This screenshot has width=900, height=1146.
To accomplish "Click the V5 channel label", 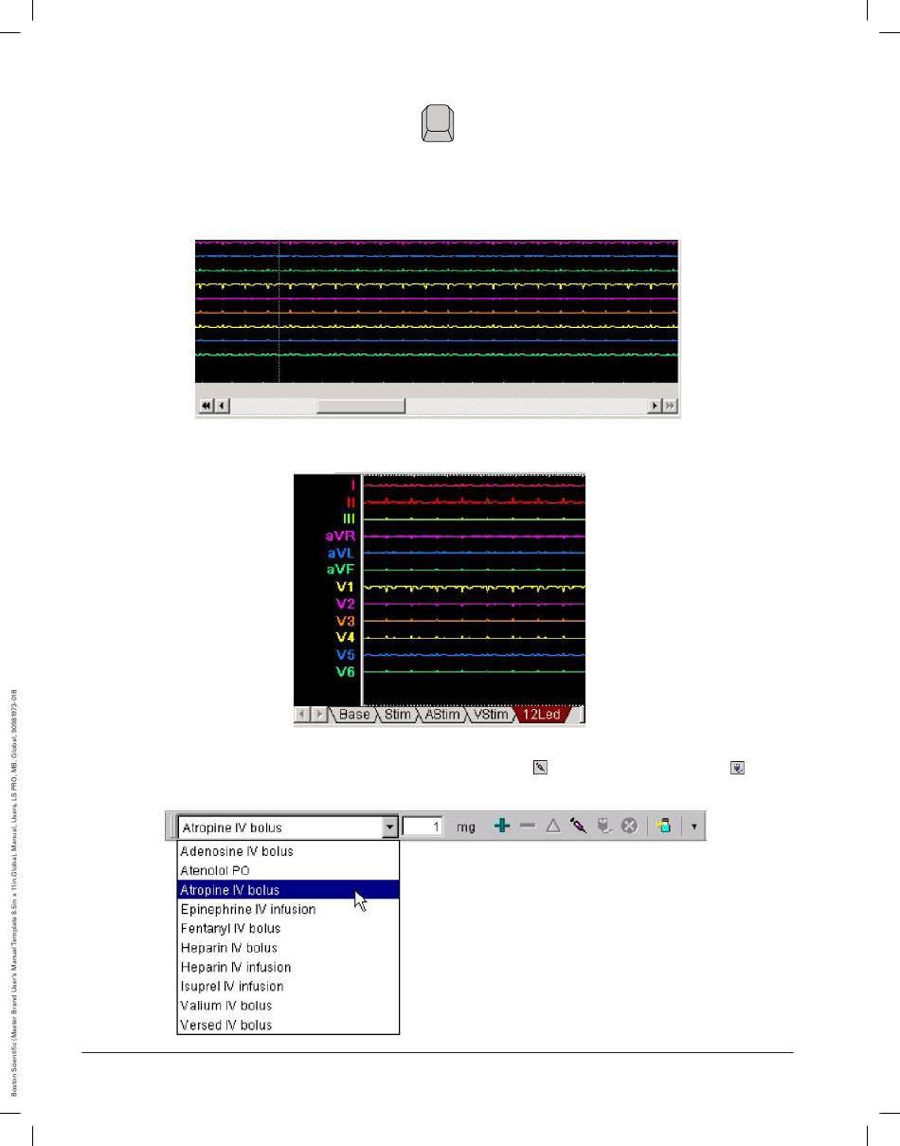I will tap(346, 655).
